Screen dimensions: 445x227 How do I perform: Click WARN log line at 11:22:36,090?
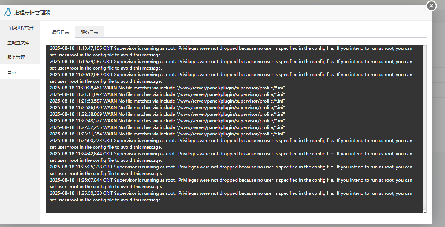(167, 108)
